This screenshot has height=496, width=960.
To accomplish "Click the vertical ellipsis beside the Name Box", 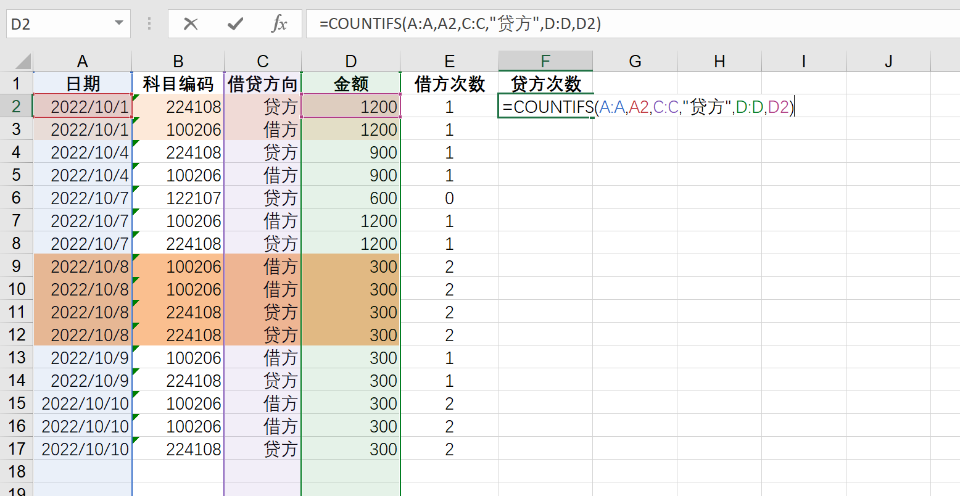I will [148, 23].
